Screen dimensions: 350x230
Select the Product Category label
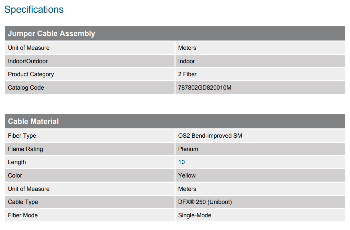click(x=31, y=74)
